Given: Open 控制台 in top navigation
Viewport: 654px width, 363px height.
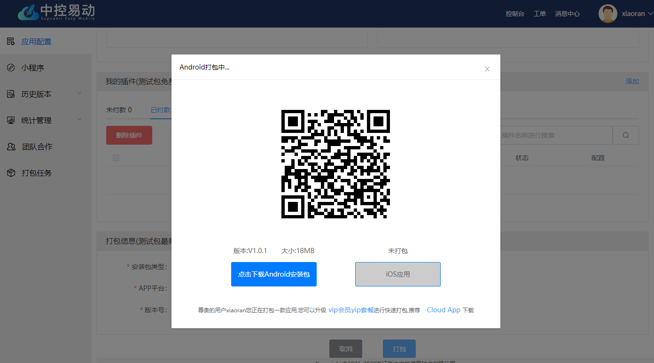Looking at the screenshot, I should [x=515, y=14].
